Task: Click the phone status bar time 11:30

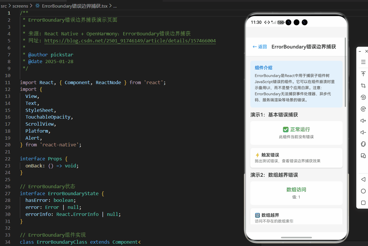Action: [x=256, y=22]
